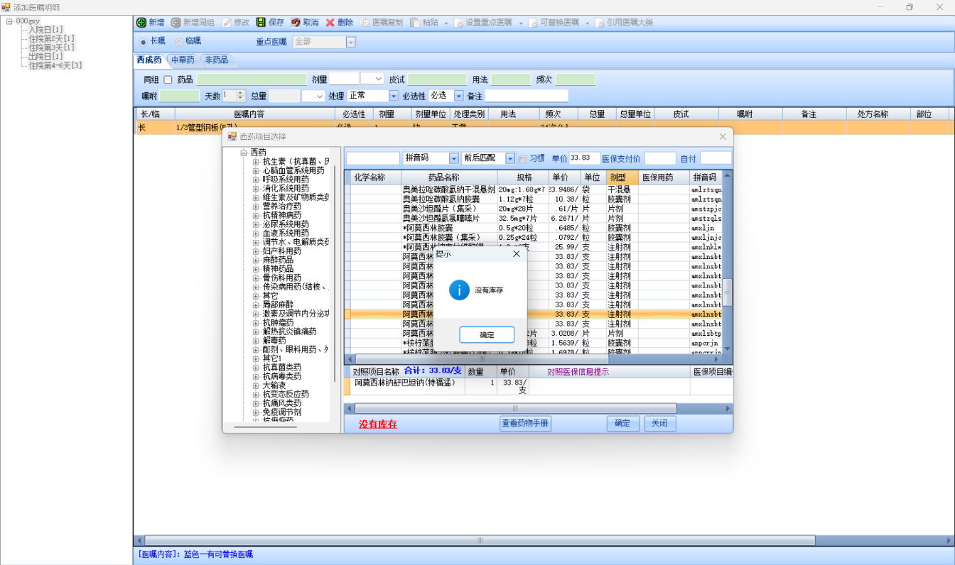This screenshot has width=955, height=565.
Task: Click the 西药项目选择 window title icon
Action: tap(232, 136)
